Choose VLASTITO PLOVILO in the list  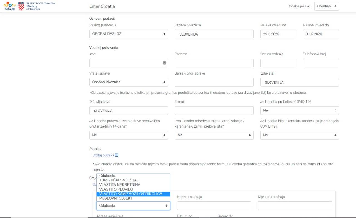pyautogui.click(x=116, y=189)
